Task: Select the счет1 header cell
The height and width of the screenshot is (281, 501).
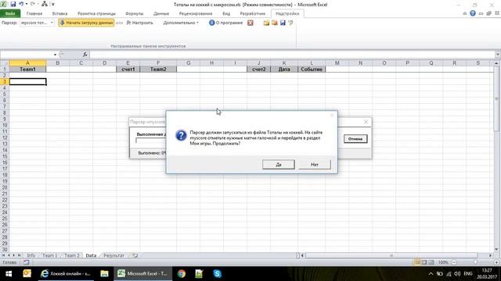Action: coord(128,69)
